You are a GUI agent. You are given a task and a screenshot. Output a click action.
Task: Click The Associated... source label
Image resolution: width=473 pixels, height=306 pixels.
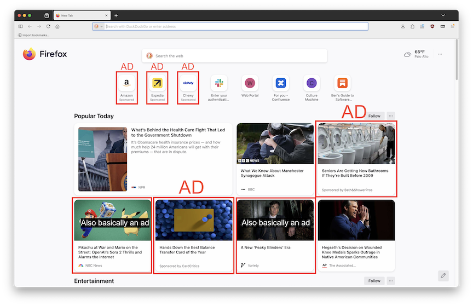point(342,265)
